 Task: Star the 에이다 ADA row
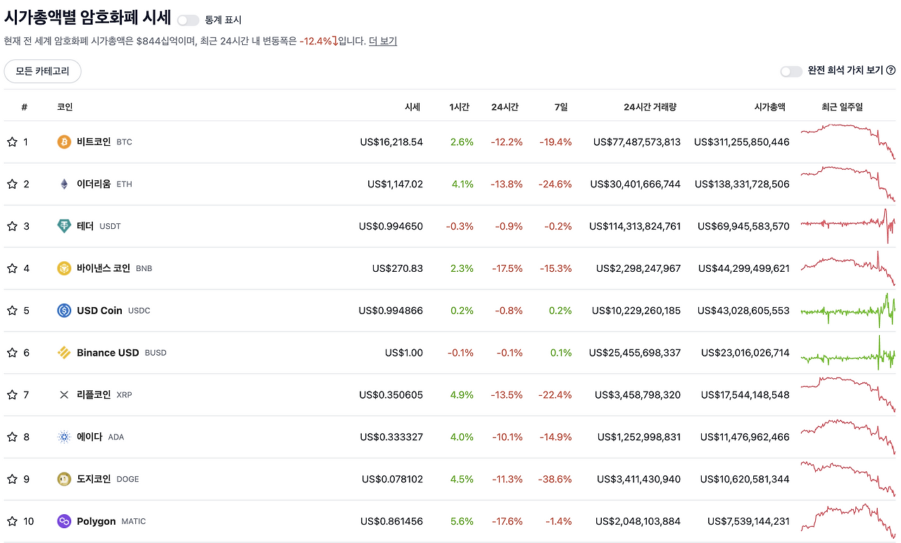(12, 437)
